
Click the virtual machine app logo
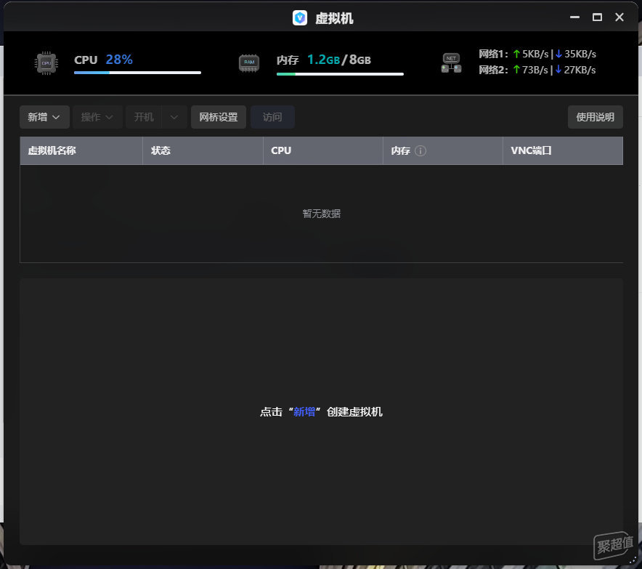300,17
